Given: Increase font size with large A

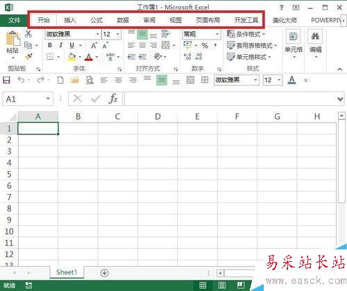Looking at the screenshot, I should click(x=94, y=46).
